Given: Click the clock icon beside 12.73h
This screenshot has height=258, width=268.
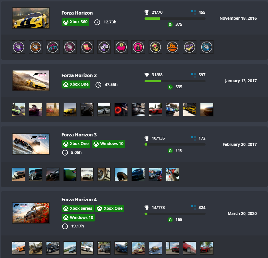Looking at the screenshot, I should (x=97, y=22).
